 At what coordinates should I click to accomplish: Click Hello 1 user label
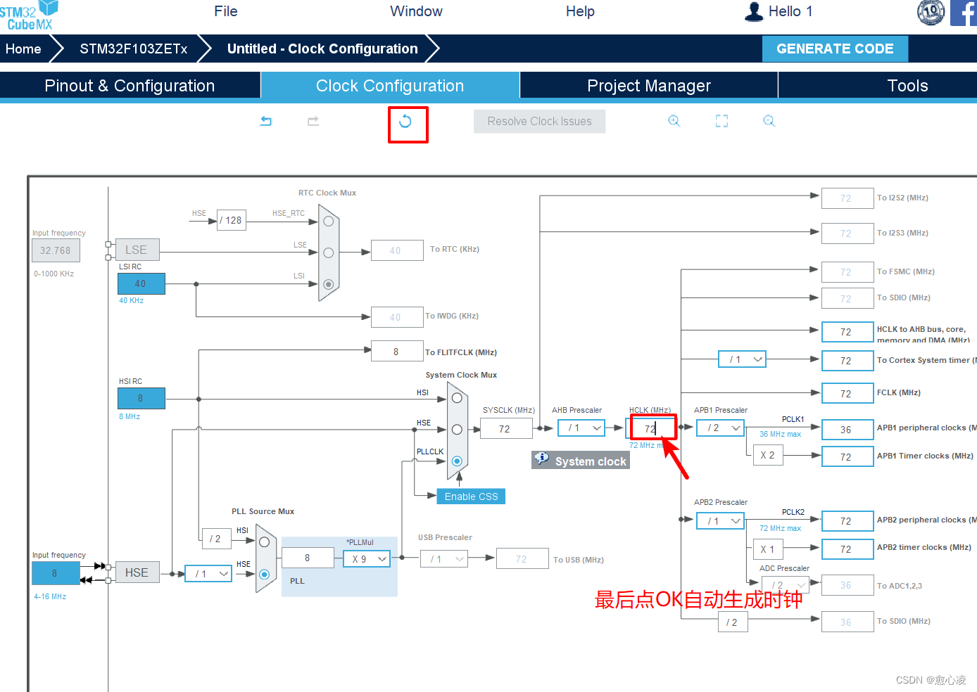(x=790, y=11)
